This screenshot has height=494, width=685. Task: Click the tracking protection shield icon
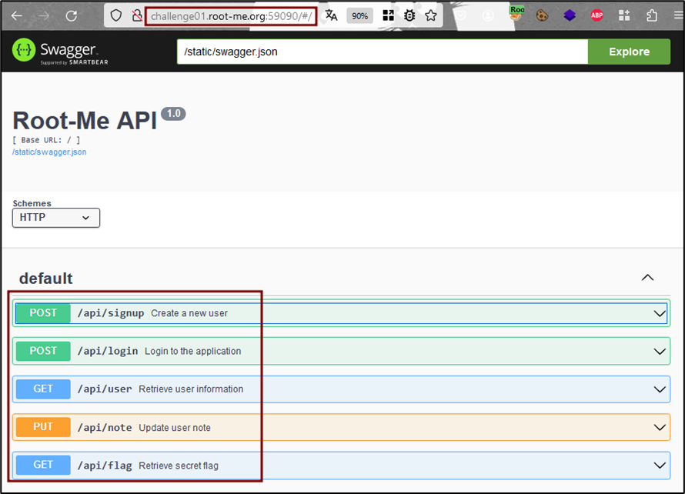[x=117, y=15]
